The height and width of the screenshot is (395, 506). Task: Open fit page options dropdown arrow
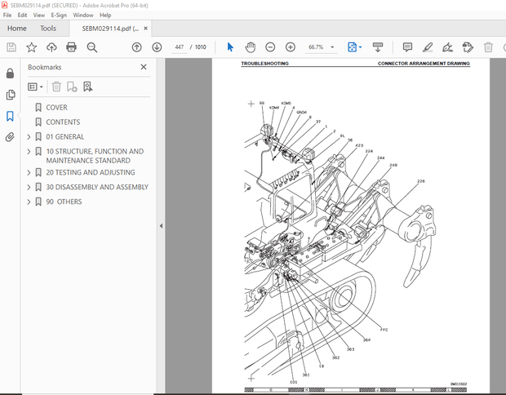pos(361,47)
